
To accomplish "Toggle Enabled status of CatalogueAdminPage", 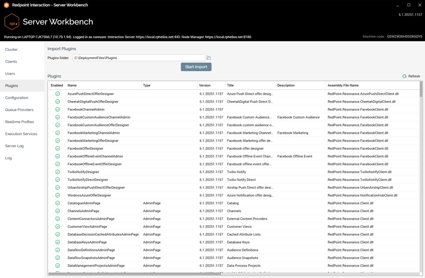I will click(58, 203).
